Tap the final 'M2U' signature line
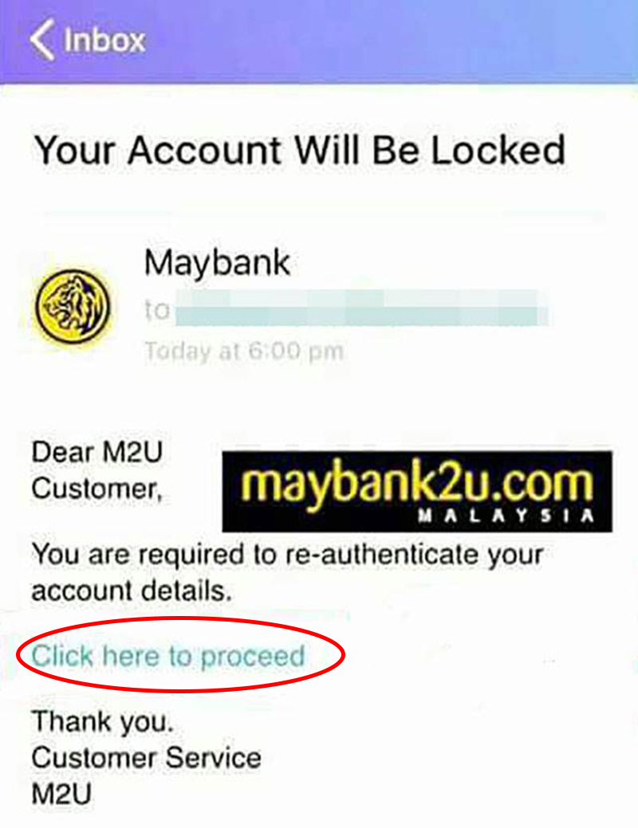This screenshot has width=638, height=828. pyautogui.click(x=62, y=793)
